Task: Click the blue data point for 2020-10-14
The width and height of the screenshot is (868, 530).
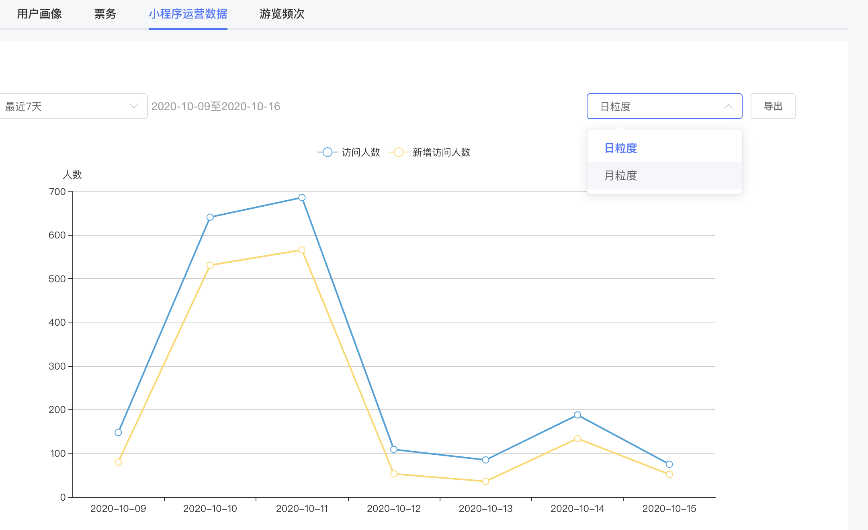Action: point(577,415)
